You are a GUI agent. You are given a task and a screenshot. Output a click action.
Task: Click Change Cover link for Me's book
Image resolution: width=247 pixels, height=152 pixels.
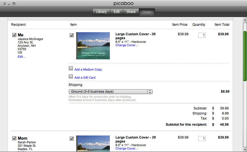pos(126,45)
